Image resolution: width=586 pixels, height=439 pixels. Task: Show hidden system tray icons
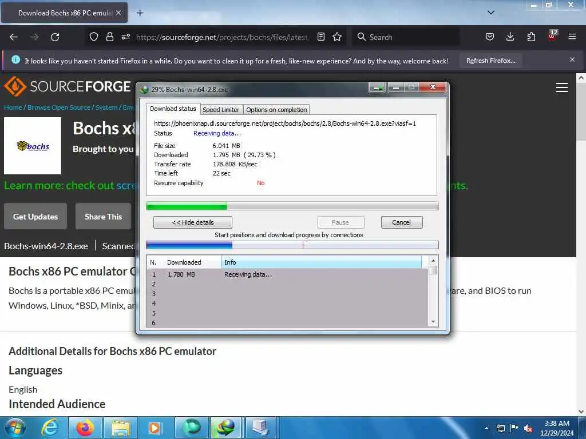click(x=486, y=428)
